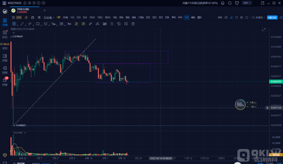
Task: Open the CNY currency dropdown
Action: tap(247, 3)
